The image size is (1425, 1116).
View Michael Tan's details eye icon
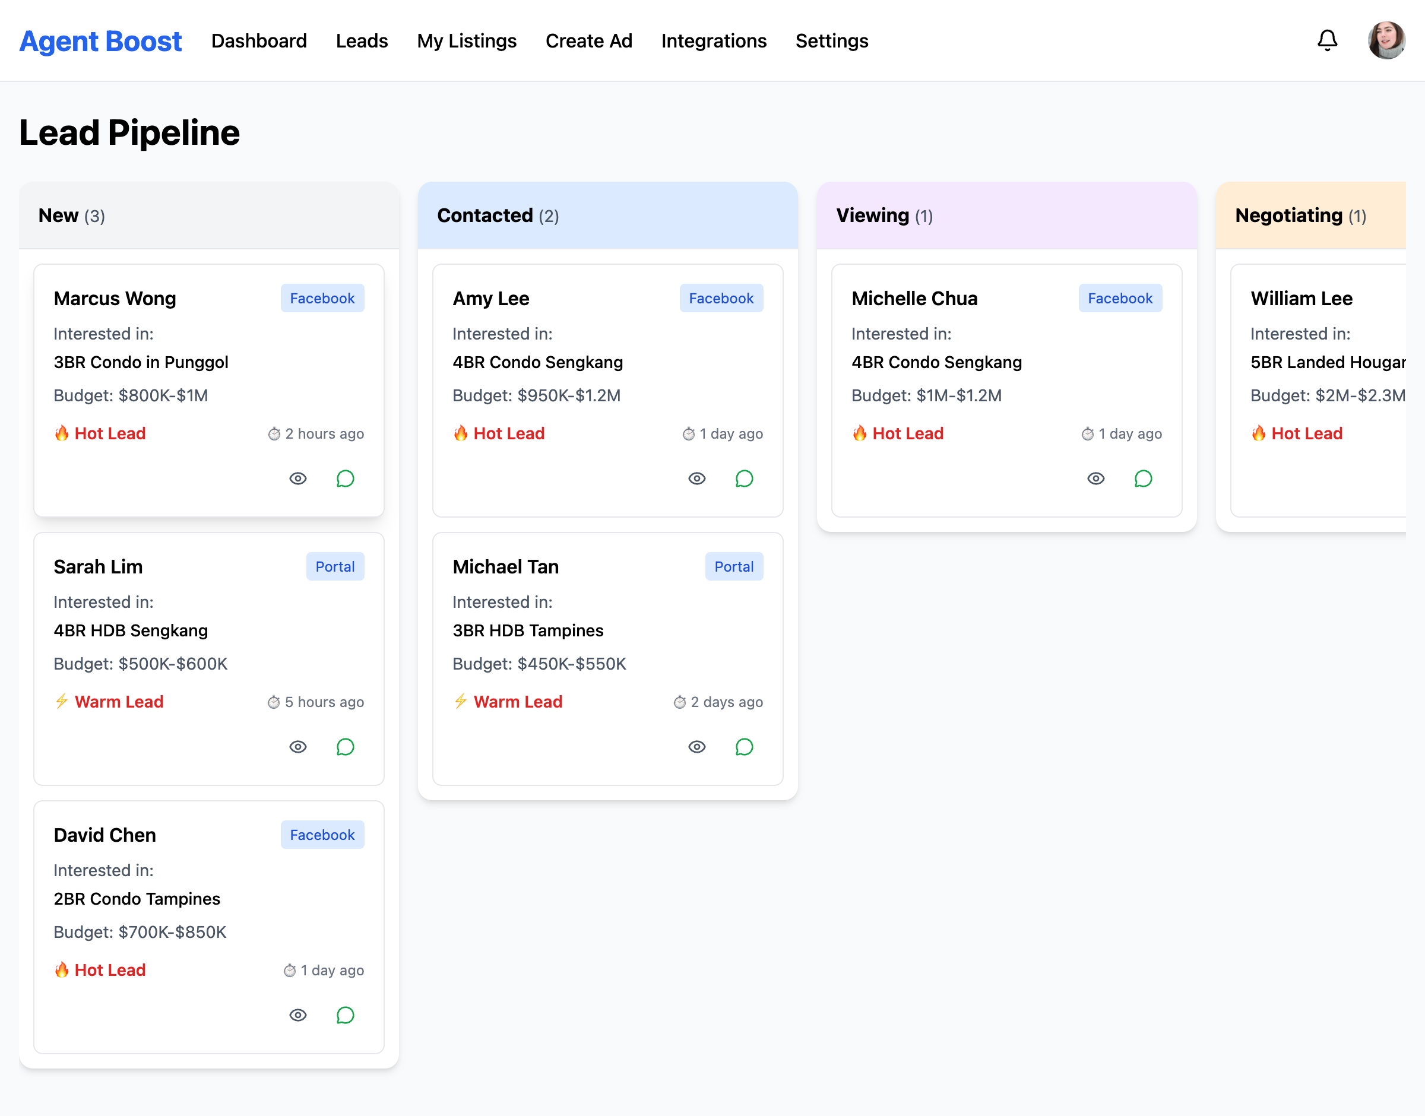(x=696, y=747)
